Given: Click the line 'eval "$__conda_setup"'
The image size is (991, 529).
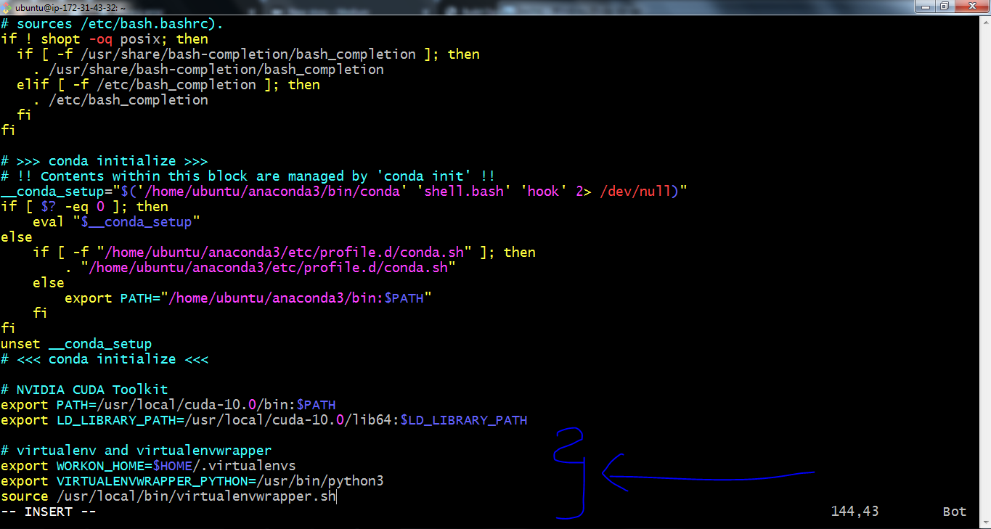Looking at the screenshot, I should (x=116, y=222).
